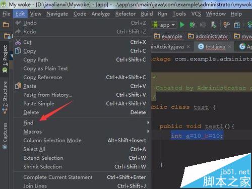The height and width of the screenshot is (189, 252).
Task: Click selected code line int a=10
Action: pyautogui.click(x=197, y=136)
